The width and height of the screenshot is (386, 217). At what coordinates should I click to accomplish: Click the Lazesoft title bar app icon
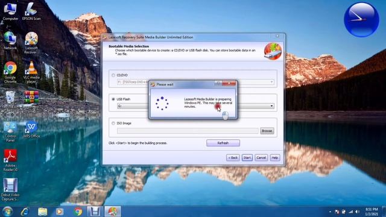tap(105, 37)
